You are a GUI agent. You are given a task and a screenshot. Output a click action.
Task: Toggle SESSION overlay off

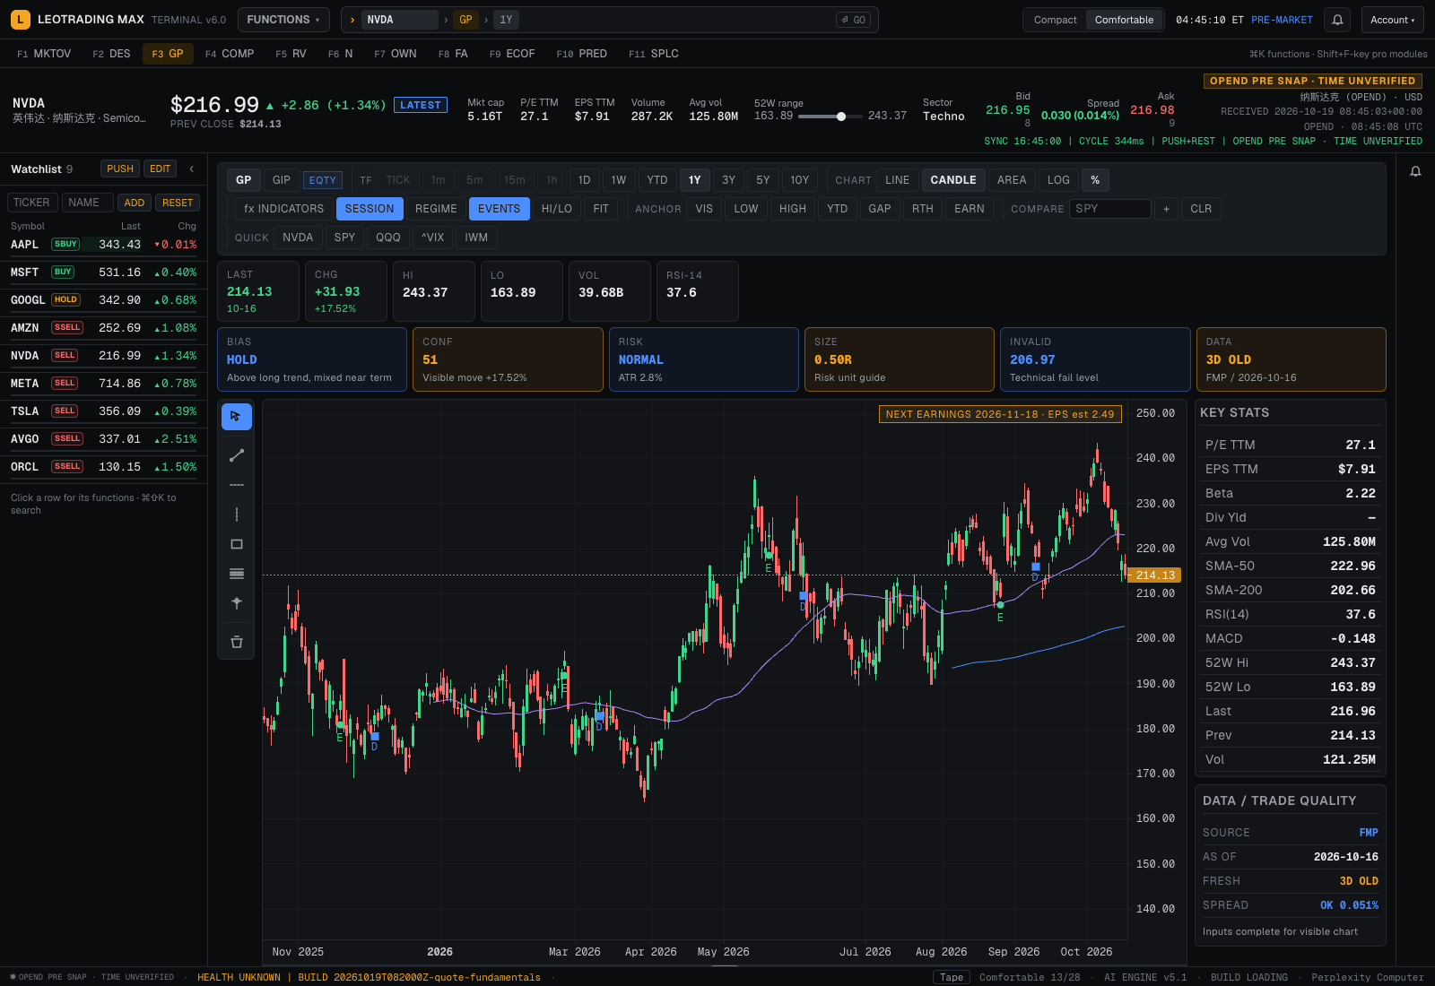click(x=370, y=209)
